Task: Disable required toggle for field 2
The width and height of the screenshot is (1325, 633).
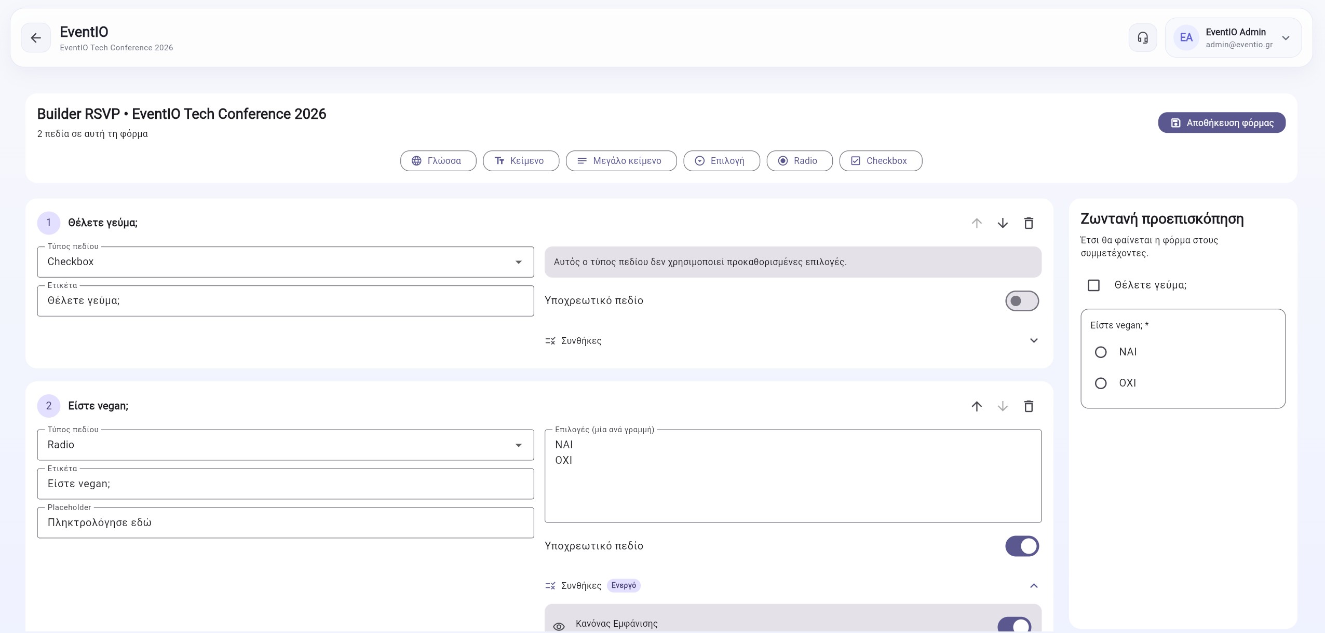Action: 1022,546
